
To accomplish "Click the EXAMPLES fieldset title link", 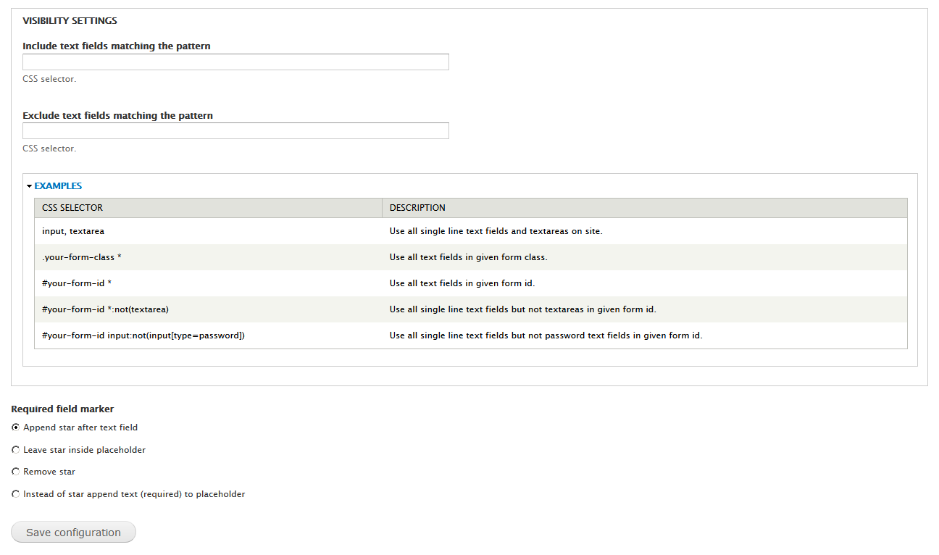I will pyautogui.click(x=58, y=186).
